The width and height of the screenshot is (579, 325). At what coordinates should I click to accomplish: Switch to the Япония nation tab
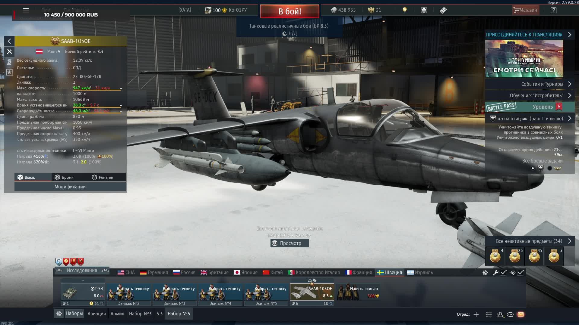coord(246,273)
